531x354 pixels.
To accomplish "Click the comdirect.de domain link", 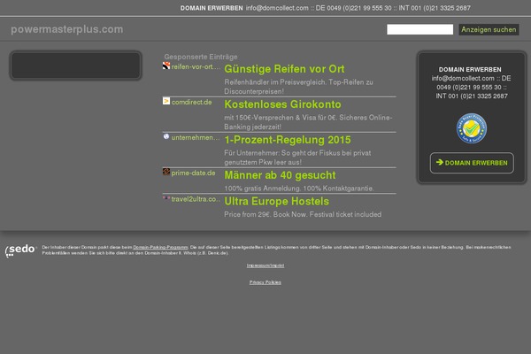I will (x=191, y=102).
